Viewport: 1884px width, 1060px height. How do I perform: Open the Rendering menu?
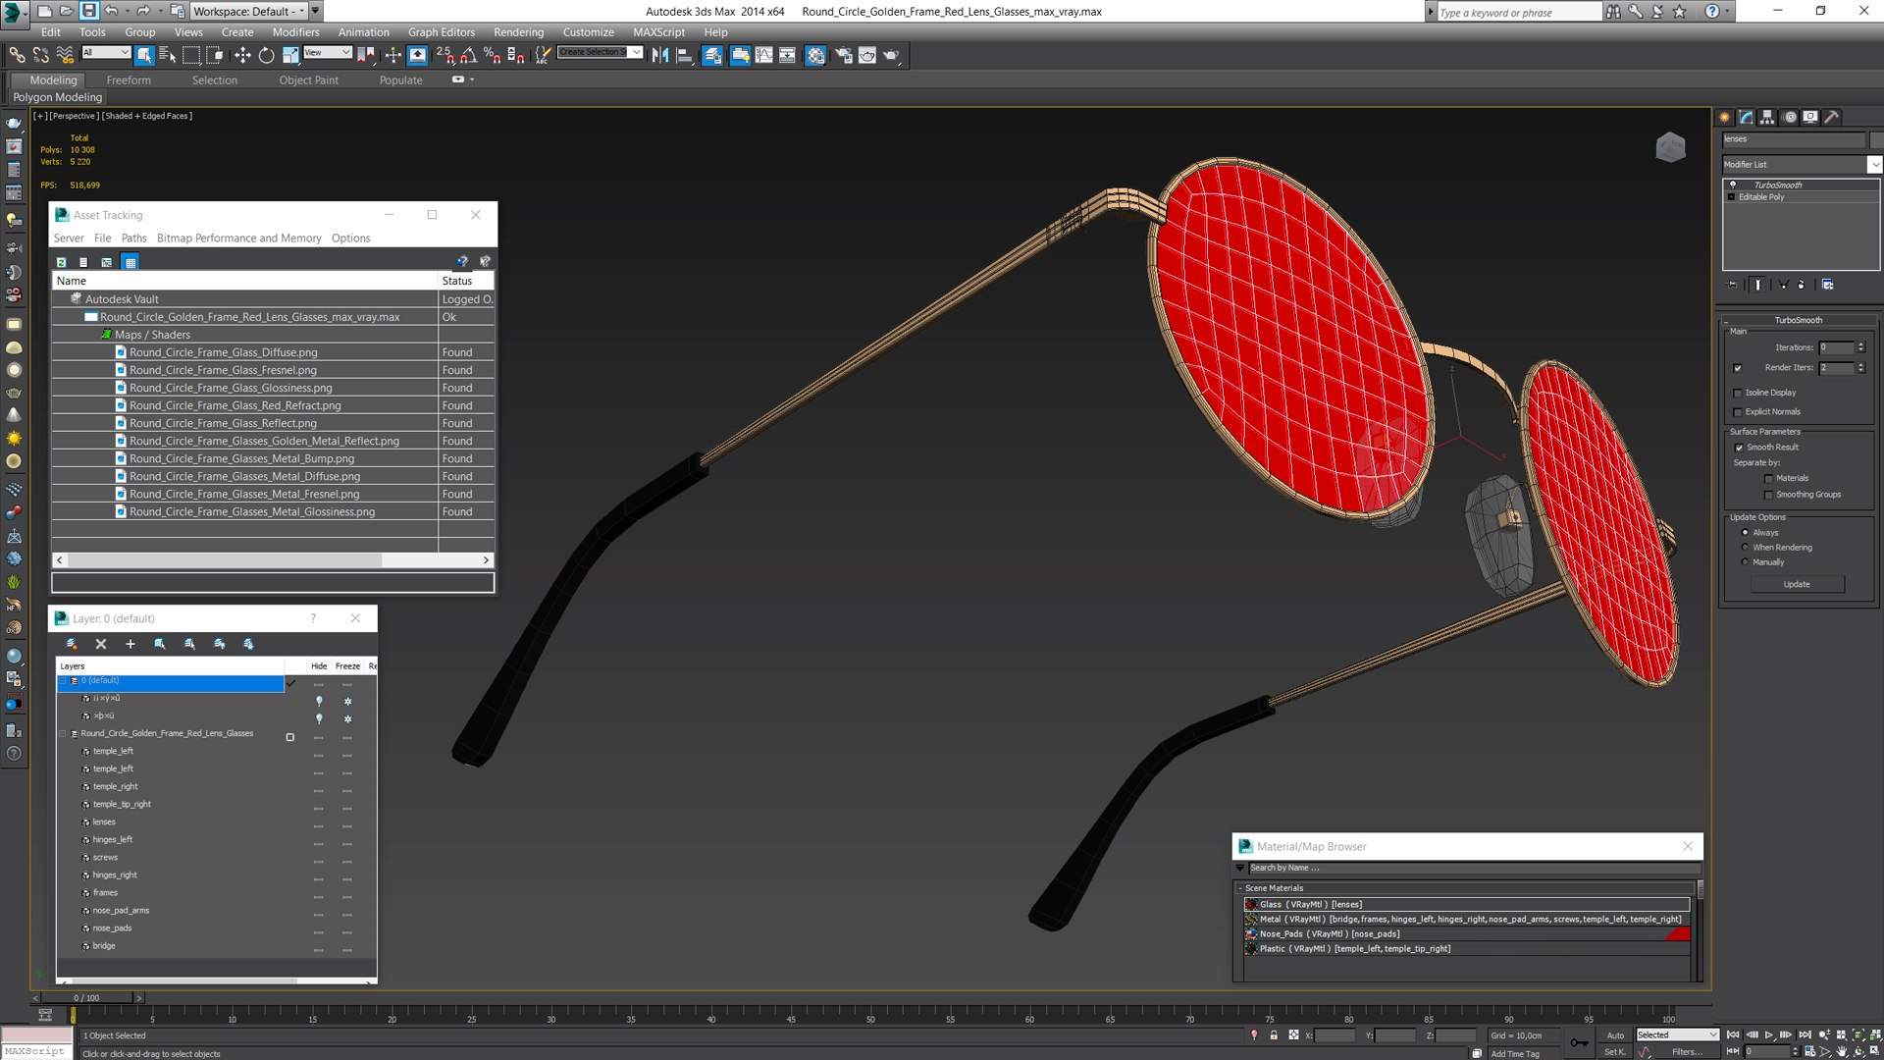point(518,32)
